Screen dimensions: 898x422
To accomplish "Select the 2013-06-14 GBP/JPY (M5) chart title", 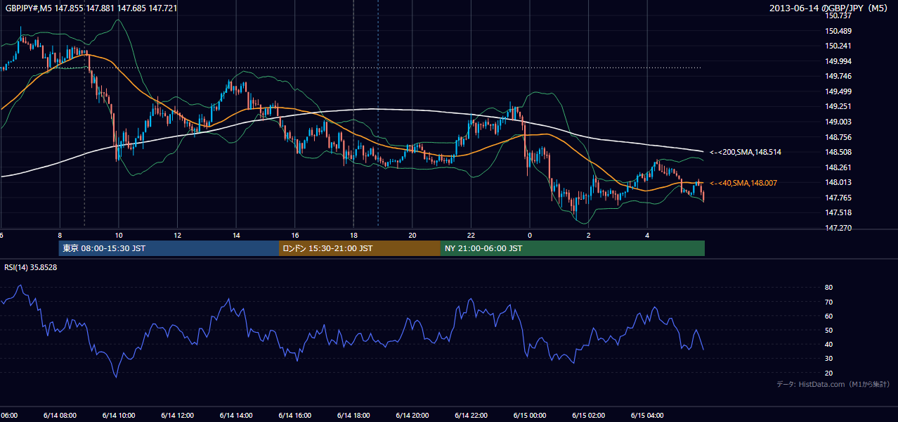I will click(x=830, y=8).
